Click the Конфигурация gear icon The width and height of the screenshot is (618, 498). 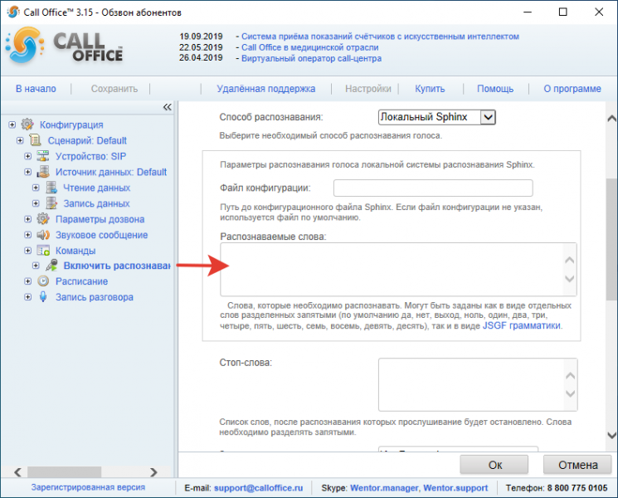click(x=27, y=124)
